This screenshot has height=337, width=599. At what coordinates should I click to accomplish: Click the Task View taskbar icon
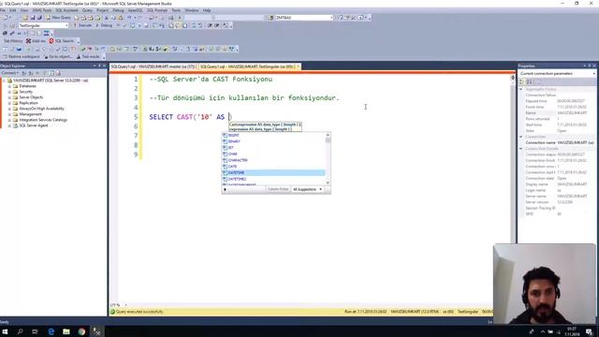click(x=35, y=331)
